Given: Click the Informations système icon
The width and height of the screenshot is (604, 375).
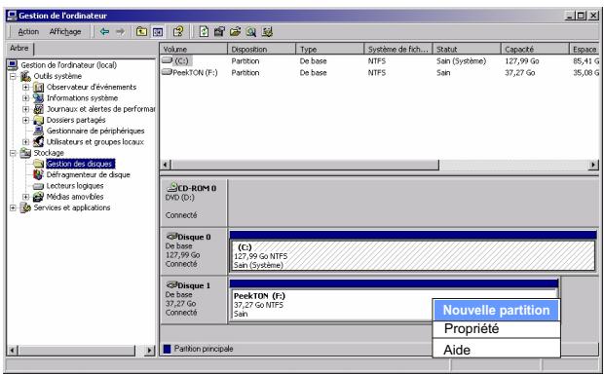Looking at the screenshot, I should [x=39, y=97].
